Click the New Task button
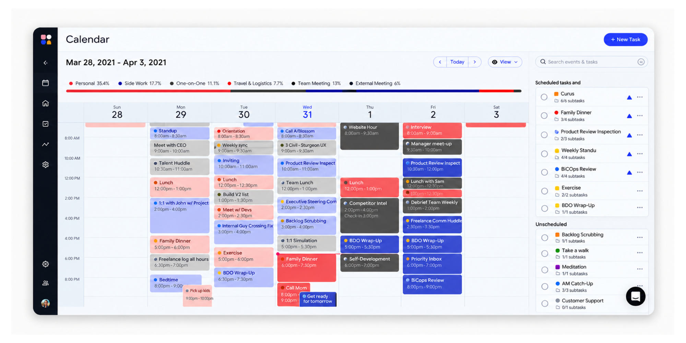686x343 pixels. [x=626, y=39]
